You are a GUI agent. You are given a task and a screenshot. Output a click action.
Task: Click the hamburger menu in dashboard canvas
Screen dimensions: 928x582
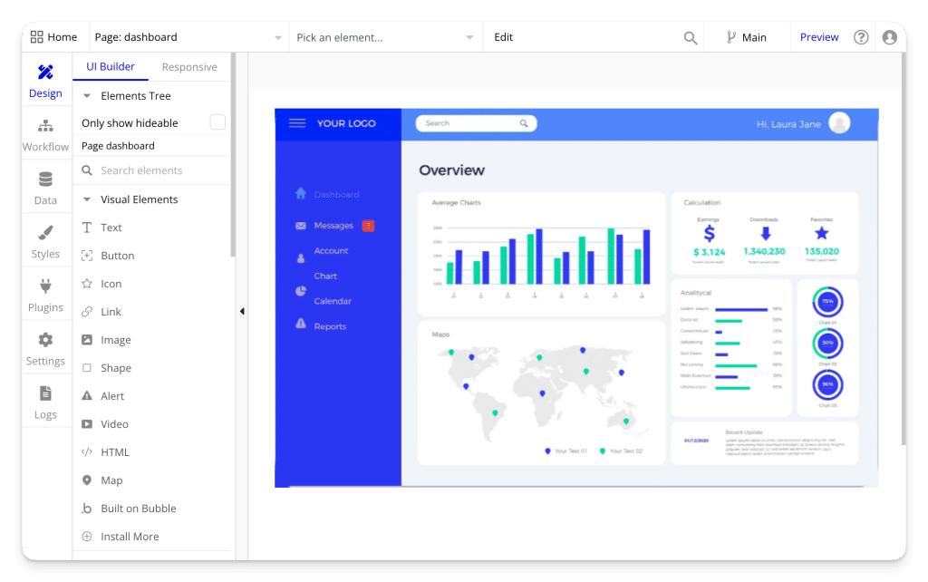click(x=297, y=123)
